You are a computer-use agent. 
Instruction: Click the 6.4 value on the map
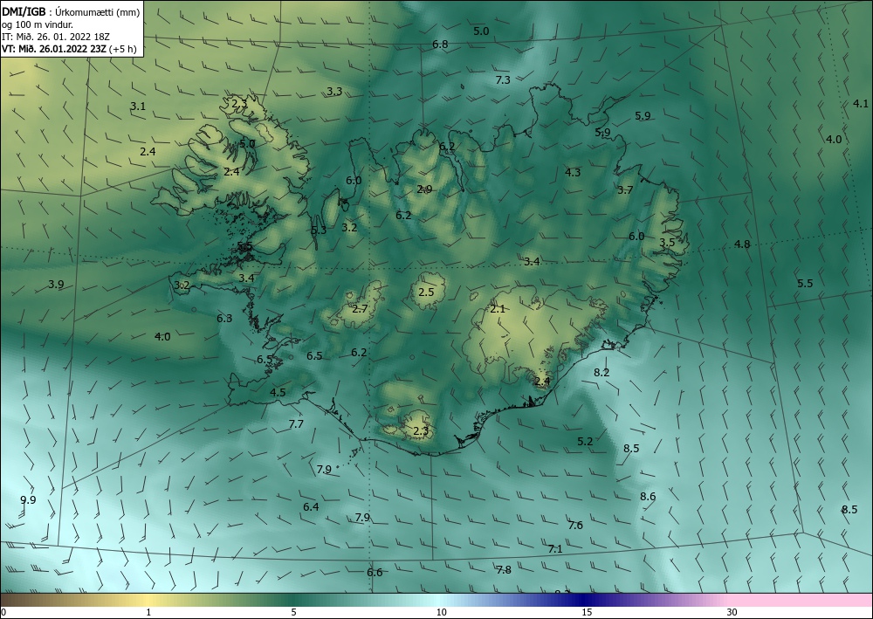tap(311, 506)
